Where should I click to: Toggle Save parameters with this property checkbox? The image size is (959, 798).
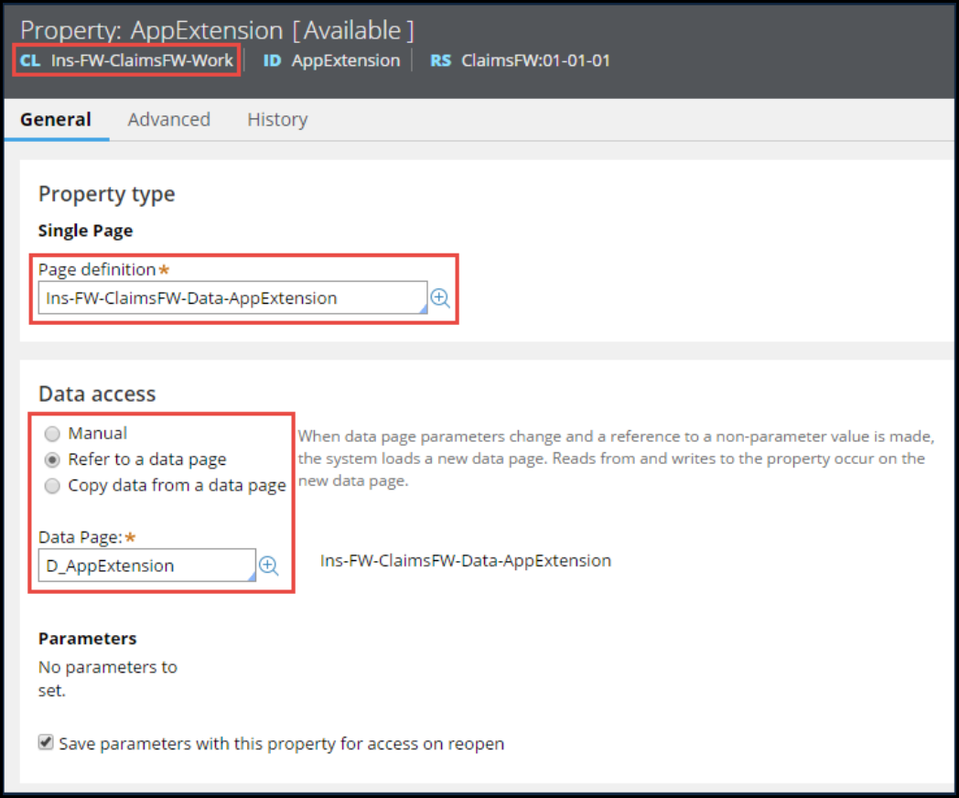[46, 743]
